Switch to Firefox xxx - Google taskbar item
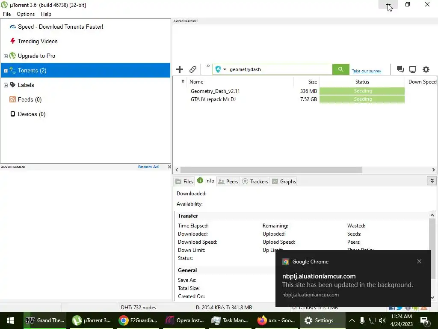 (x=276, y=320)
